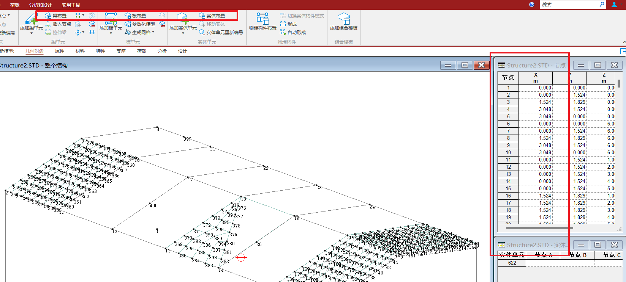The image size is (626, 282).
Task: Click the Add Solid Element (添加实体单元) icon
Action: click(x=183, y=19)
